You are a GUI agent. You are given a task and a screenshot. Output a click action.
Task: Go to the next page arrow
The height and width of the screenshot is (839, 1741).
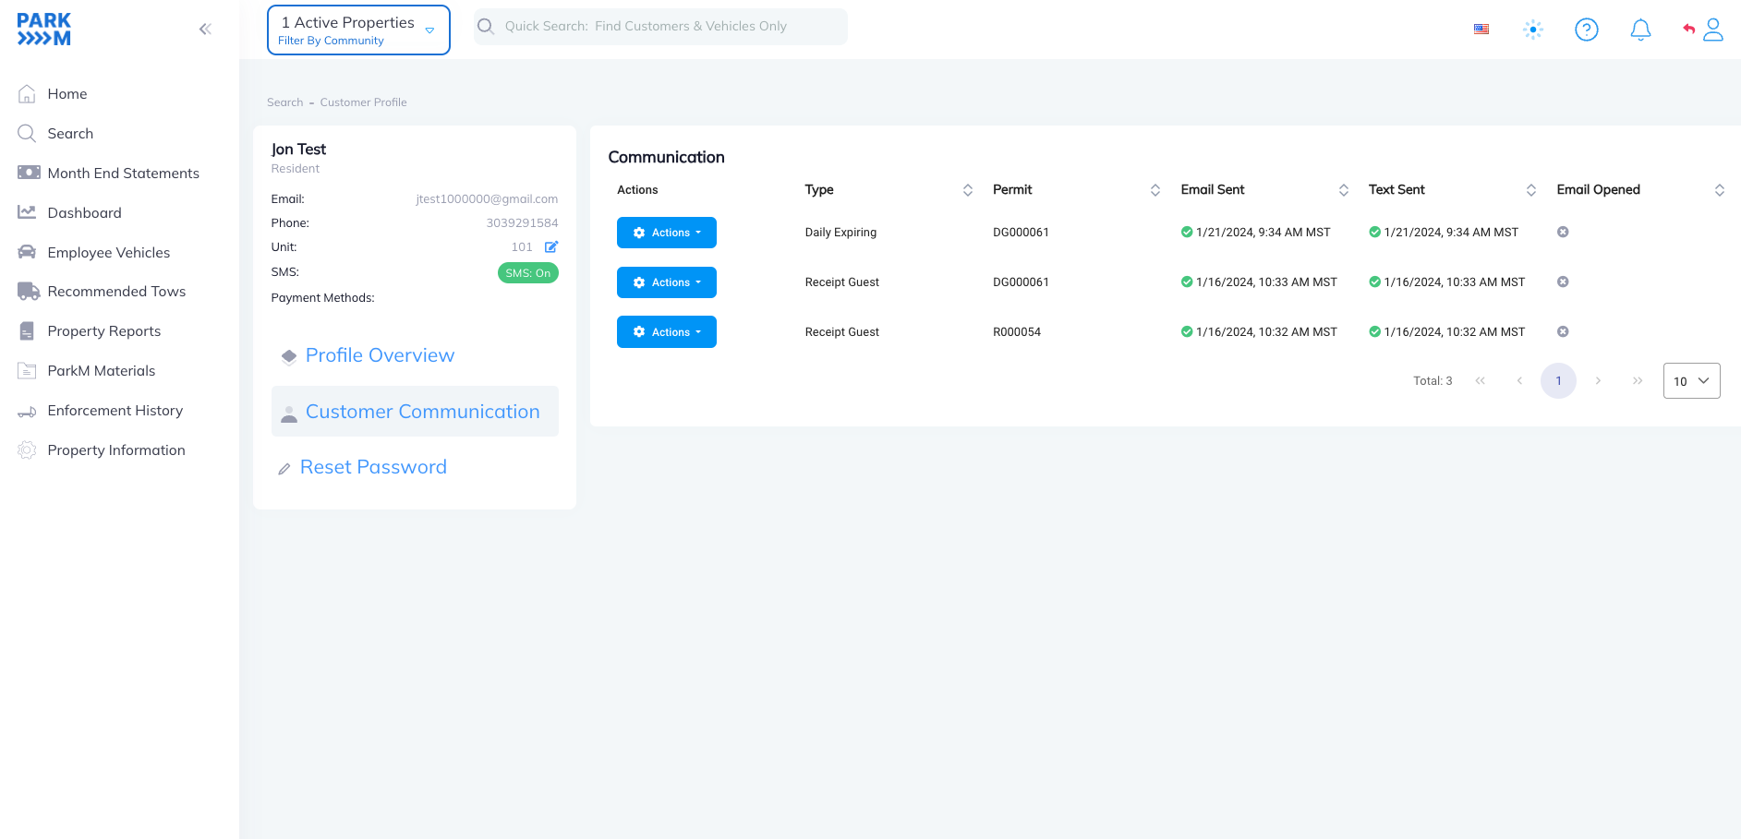pos(1598,381)
